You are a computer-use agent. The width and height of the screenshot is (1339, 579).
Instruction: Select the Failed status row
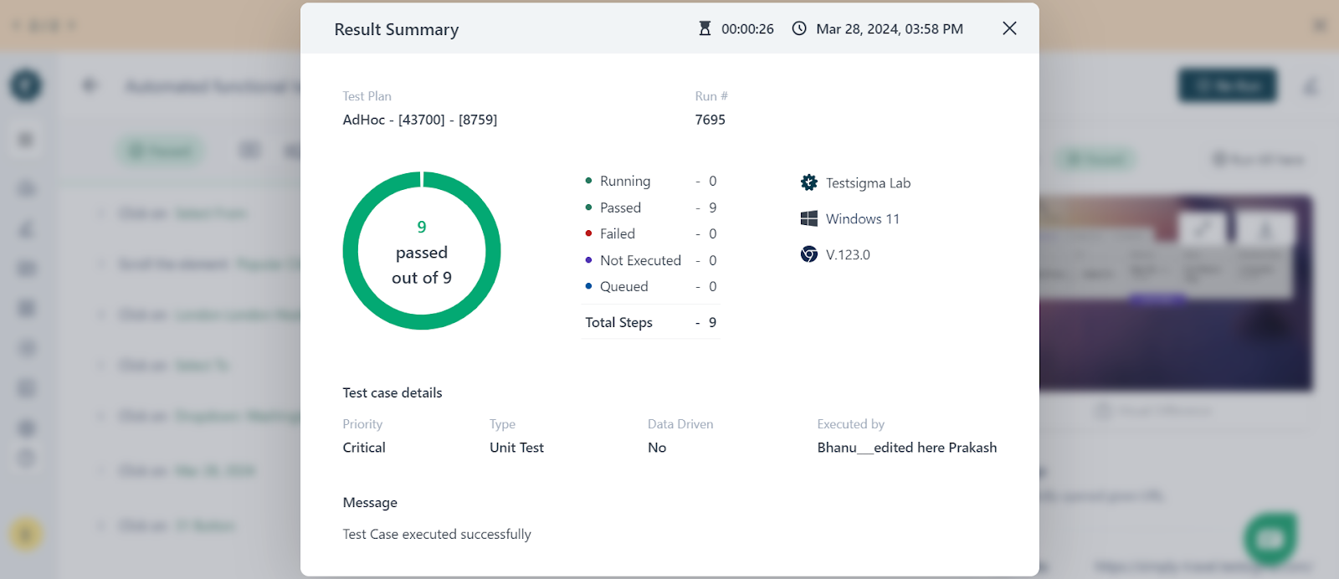(651, 233)
